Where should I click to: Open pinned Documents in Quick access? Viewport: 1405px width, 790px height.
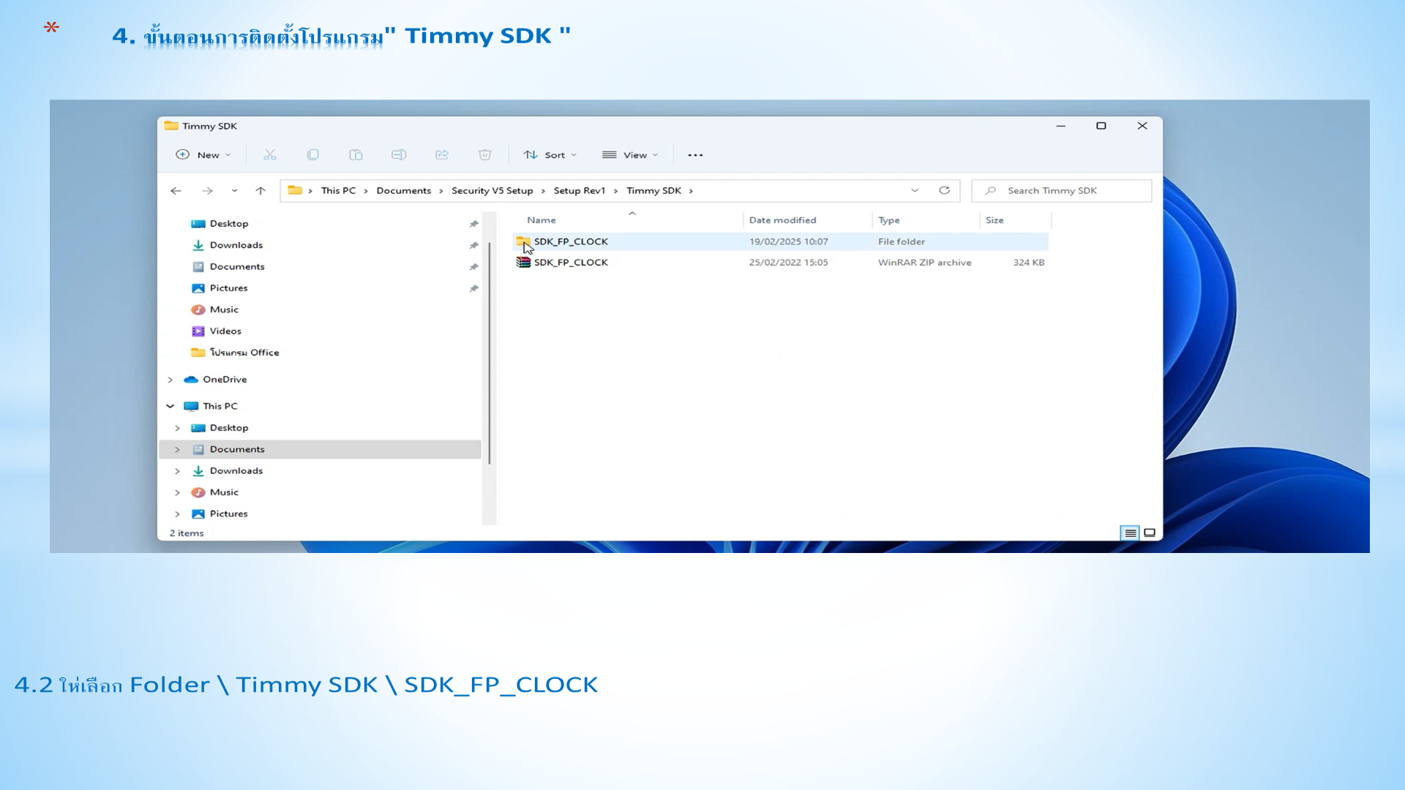237,267
